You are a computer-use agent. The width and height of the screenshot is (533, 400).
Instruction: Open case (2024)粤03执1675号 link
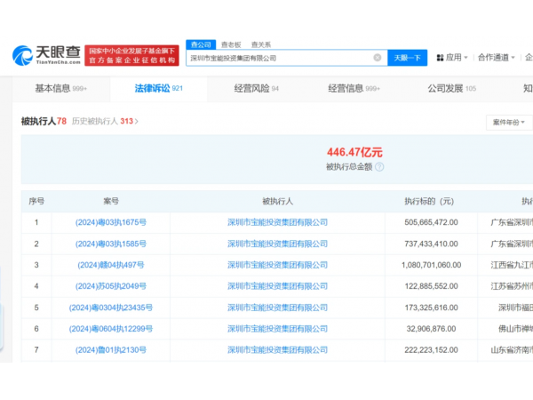pos(111,222)
